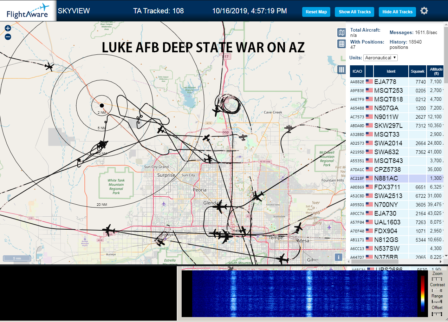Select the SWA632 row
448x322 pixels.
(x=397, y=152)
